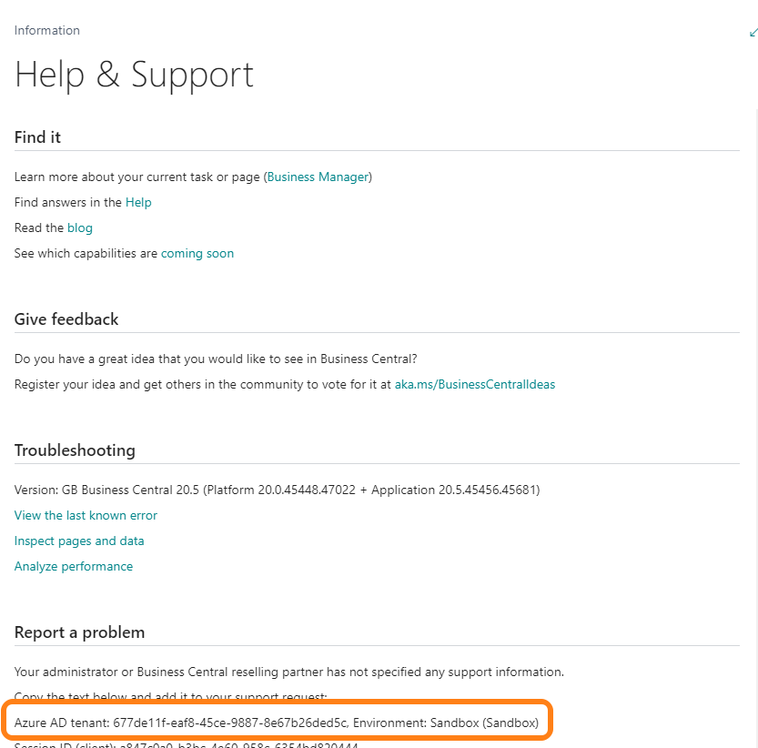Click the Find it section heading

click(x=37, y=137)
